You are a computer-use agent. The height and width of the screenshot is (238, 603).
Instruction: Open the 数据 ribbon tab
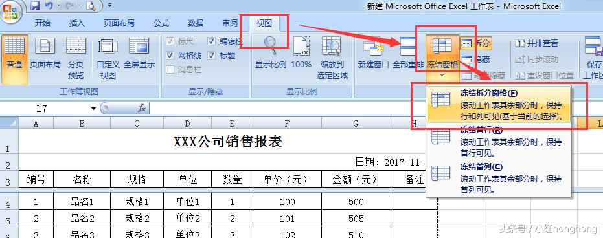coord(196,23)
